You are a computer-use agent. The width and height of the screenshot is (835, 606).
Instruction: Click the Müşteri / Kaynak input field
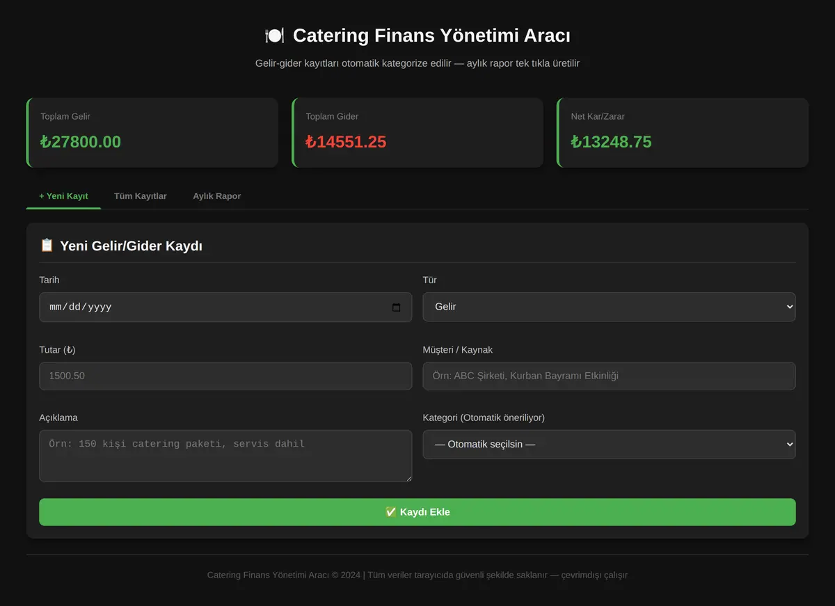pos(609,376)
